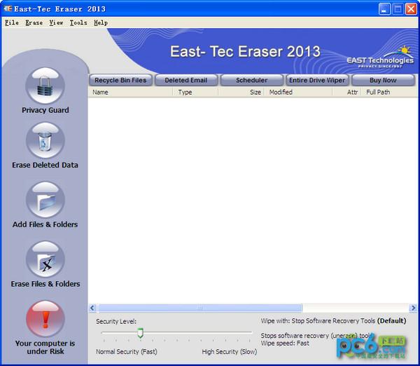The height and width of the screenshot is (366, 420).
Task: Click the Erase Deleted Data recycle bin icon
Action: (45, 140)
